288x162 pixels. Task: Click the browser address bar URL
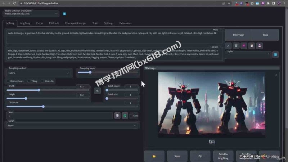click(x=41, y=3)
